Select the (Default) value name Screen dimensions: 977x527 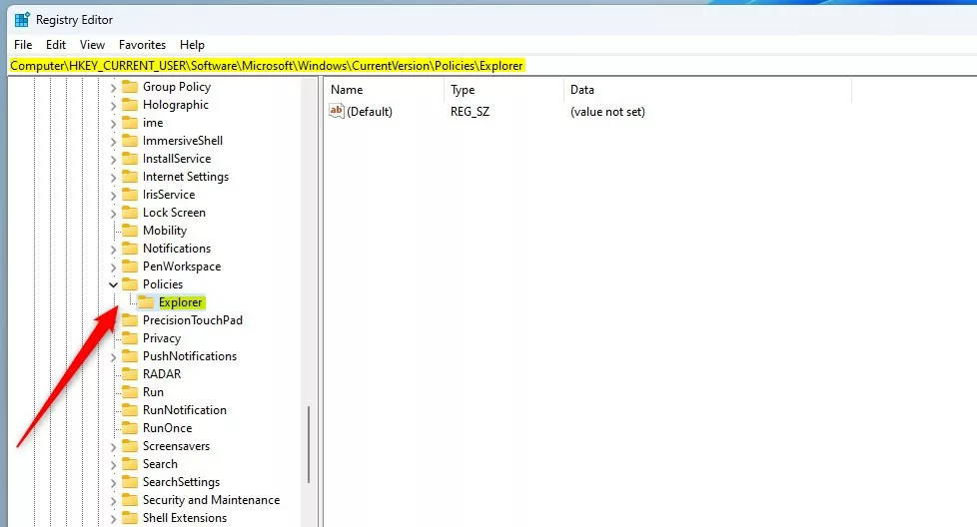click(370, 112)
